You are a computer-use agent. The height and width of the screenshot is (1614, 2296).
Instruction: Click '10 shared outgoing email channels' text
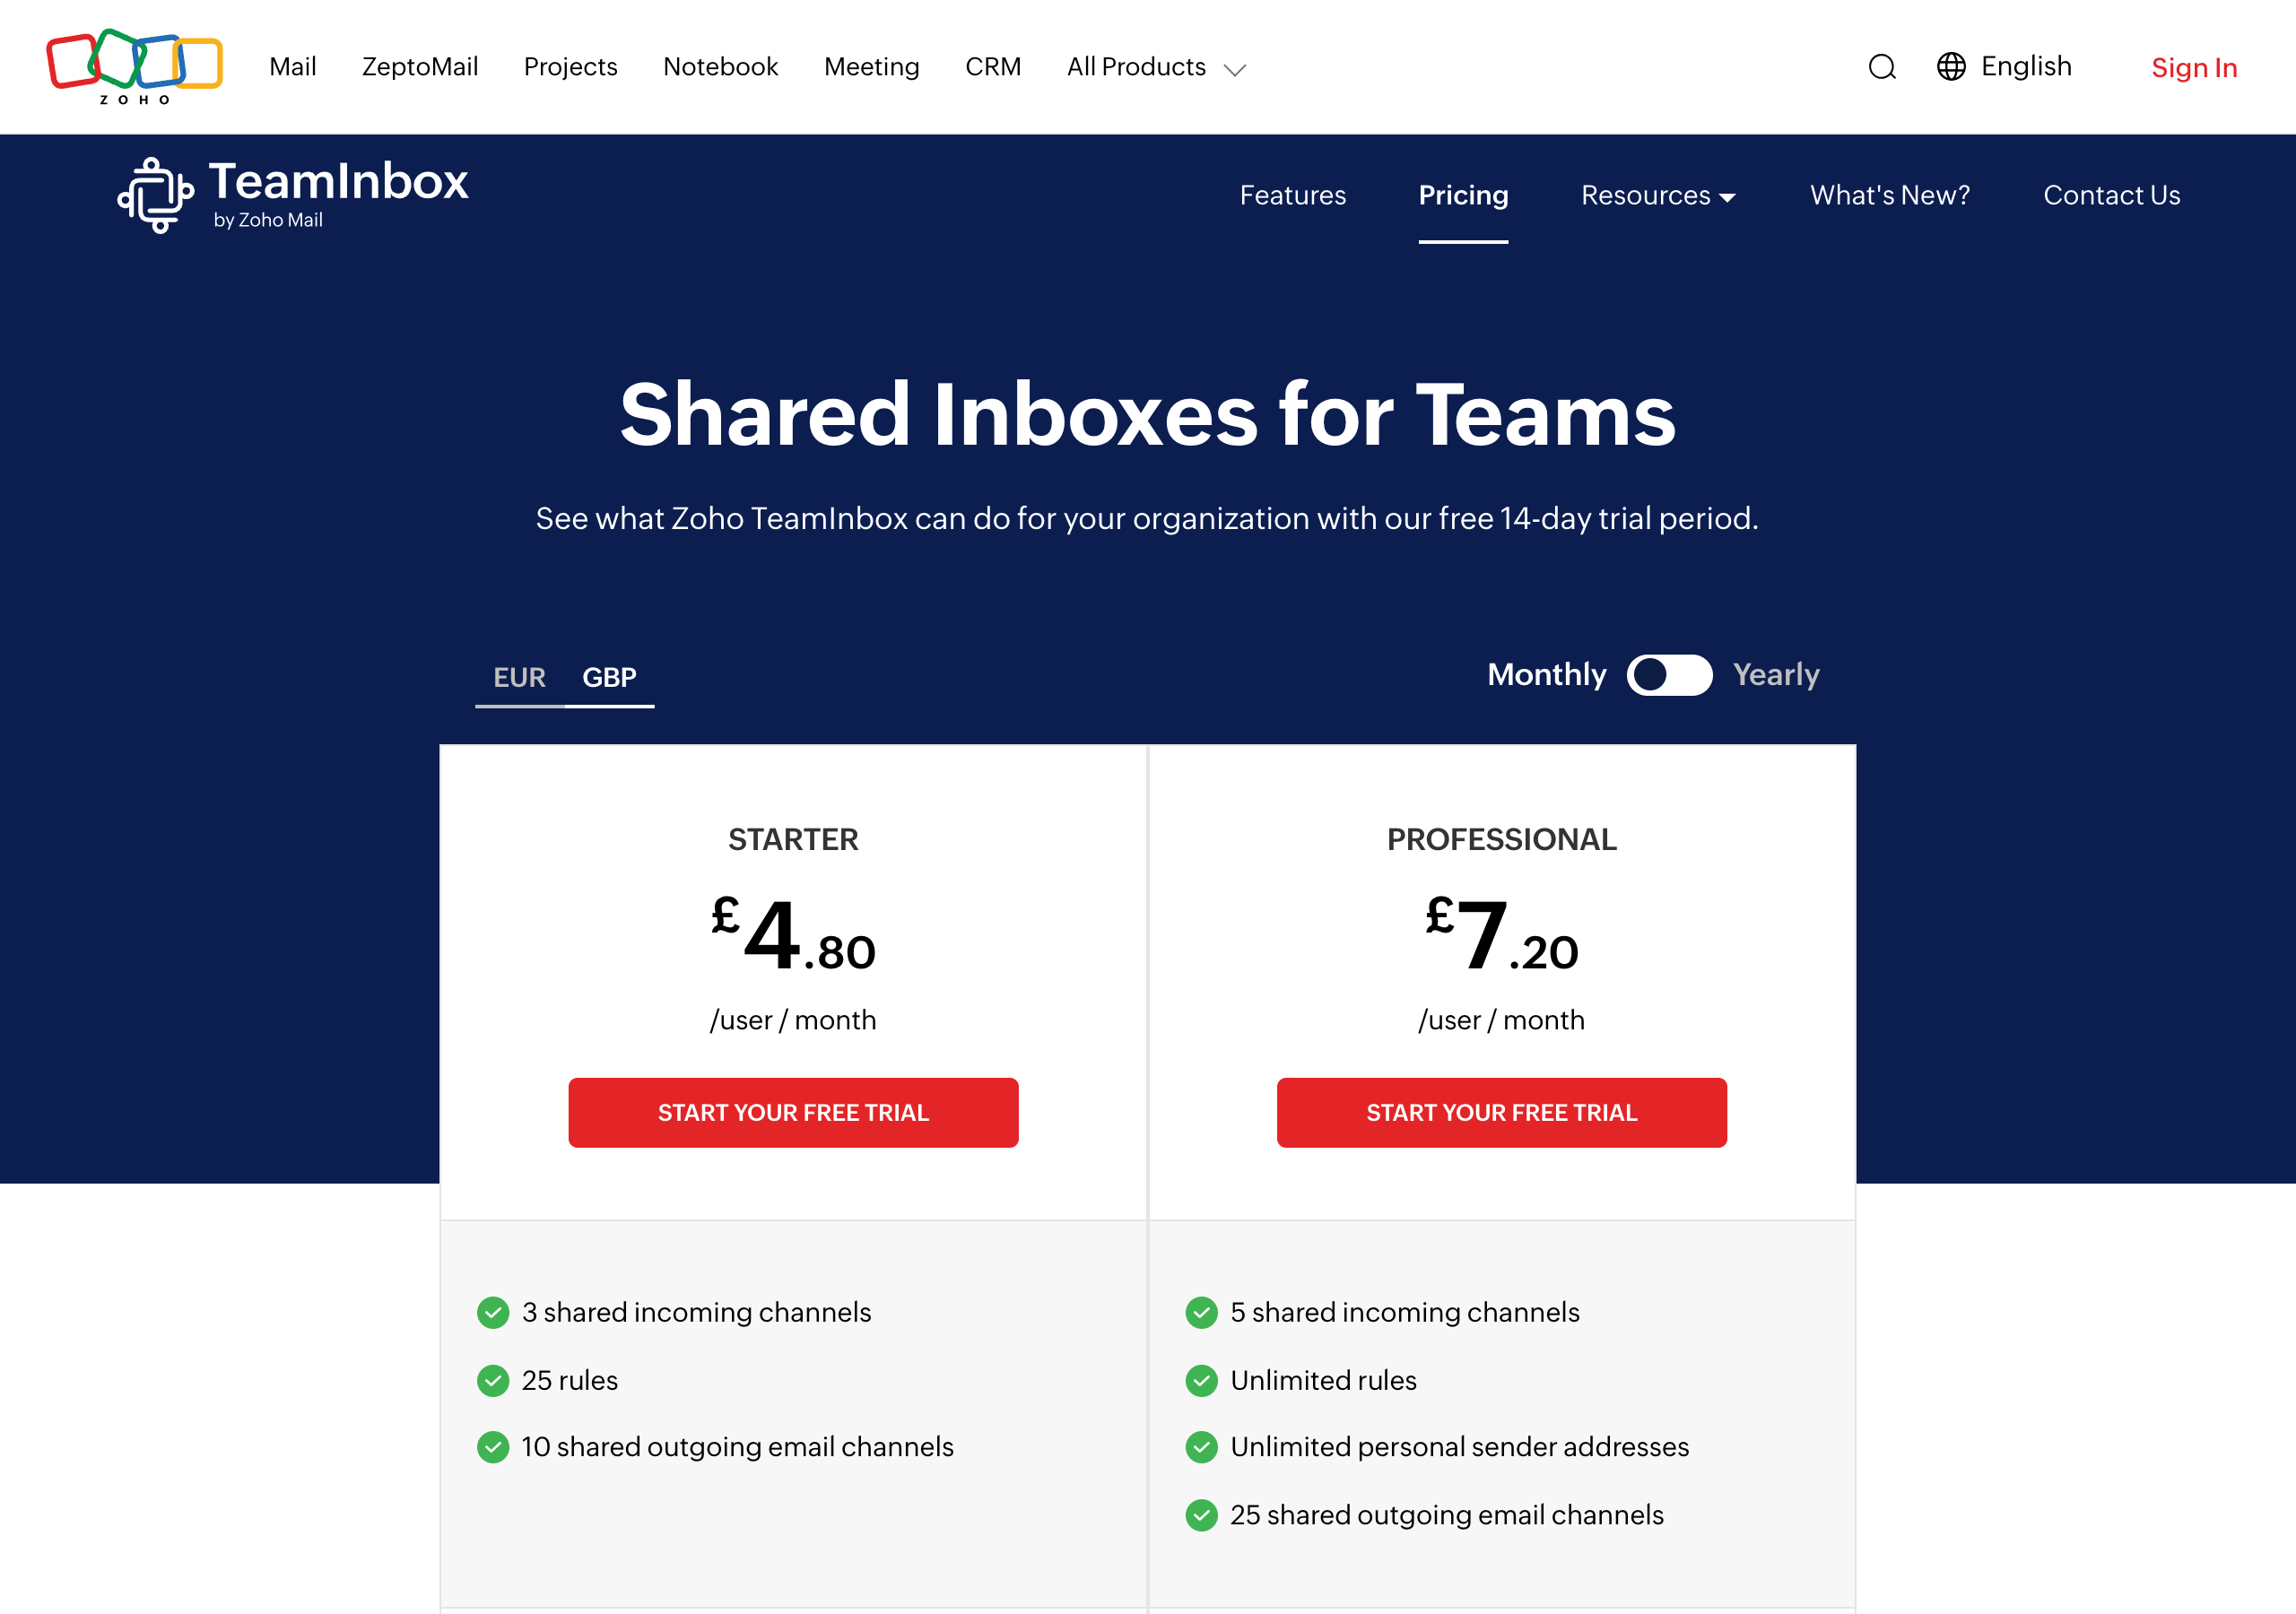tap(737, 1447)
